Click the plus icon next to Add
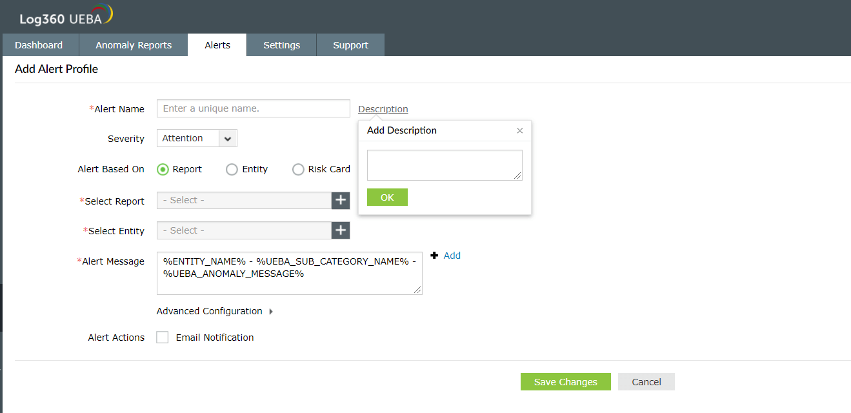Viewport: 851px width, 413px height. (x=434, y=256)
